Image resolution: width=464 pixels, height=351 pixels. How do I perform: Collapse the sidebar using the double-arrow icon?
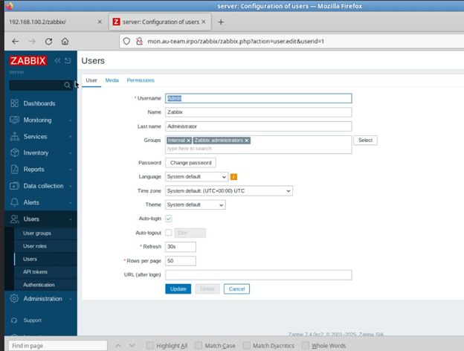click(x=57, y=61)
